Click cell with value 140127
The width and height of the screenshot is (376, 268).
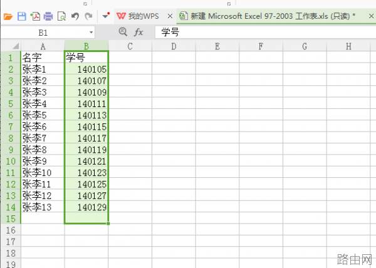coord(86,195)
